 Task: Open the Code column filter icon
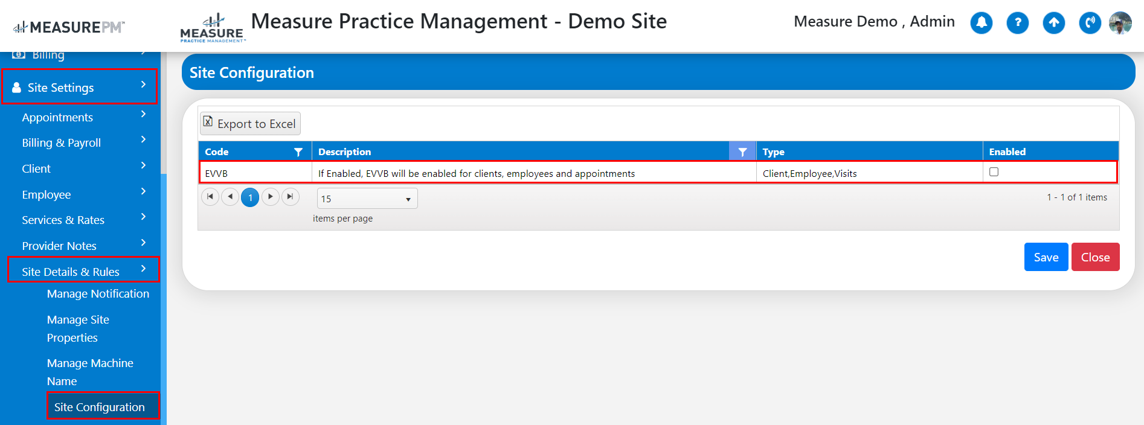click(298, 152)
